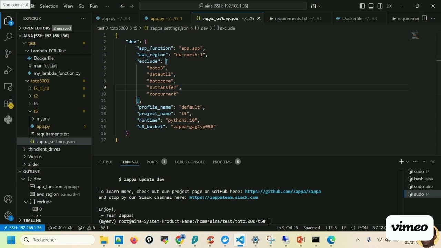Open Customize Layout options
This screenshot has width=441, height=248.
pyautogui.click(x=389, y=6)
